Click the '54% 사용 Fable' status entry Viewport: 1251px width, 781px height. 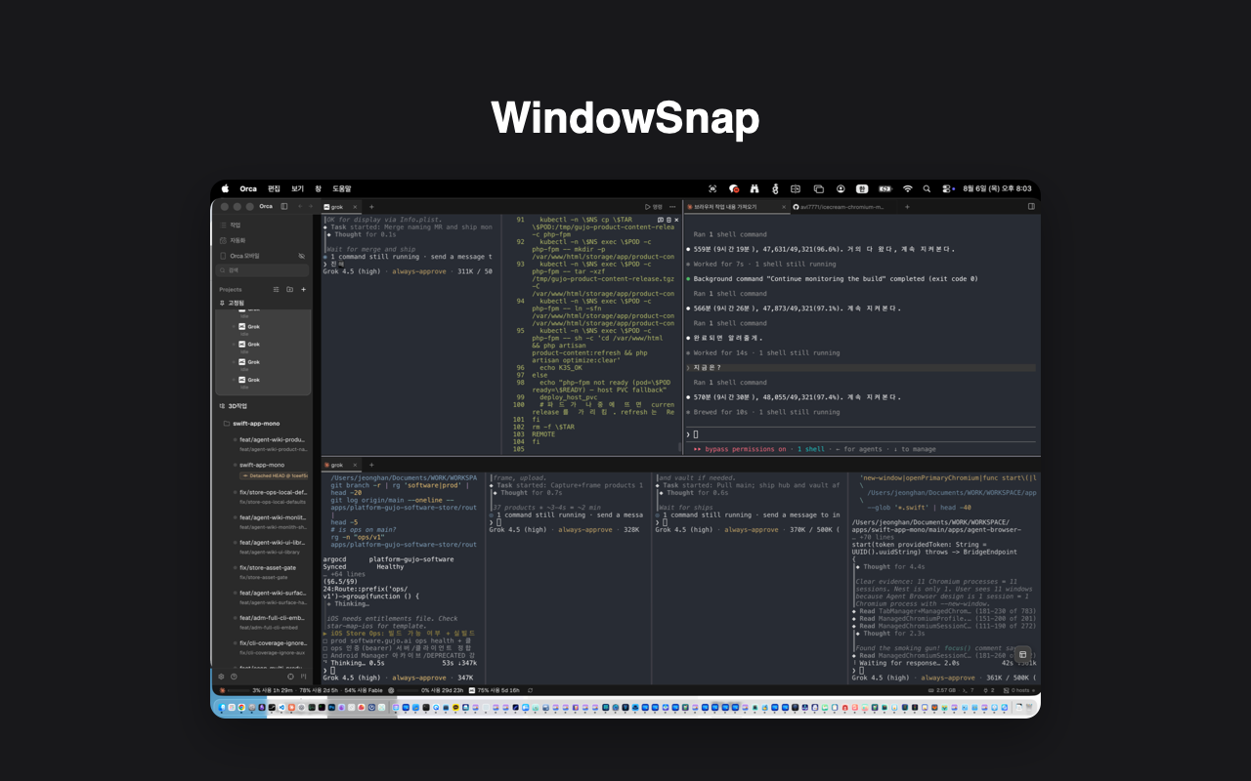[x=363, y=690]
